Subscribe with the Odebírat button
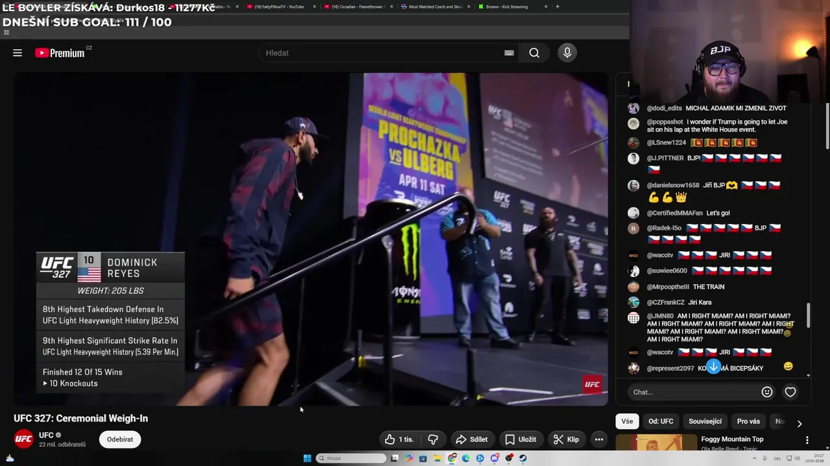830x466 pixels. pyautogui.click(x=120, y=439)
